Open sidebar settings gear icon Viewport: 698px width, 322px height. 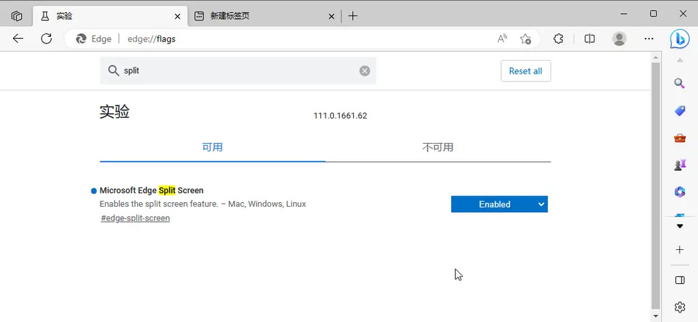click(x=679, y=307)
